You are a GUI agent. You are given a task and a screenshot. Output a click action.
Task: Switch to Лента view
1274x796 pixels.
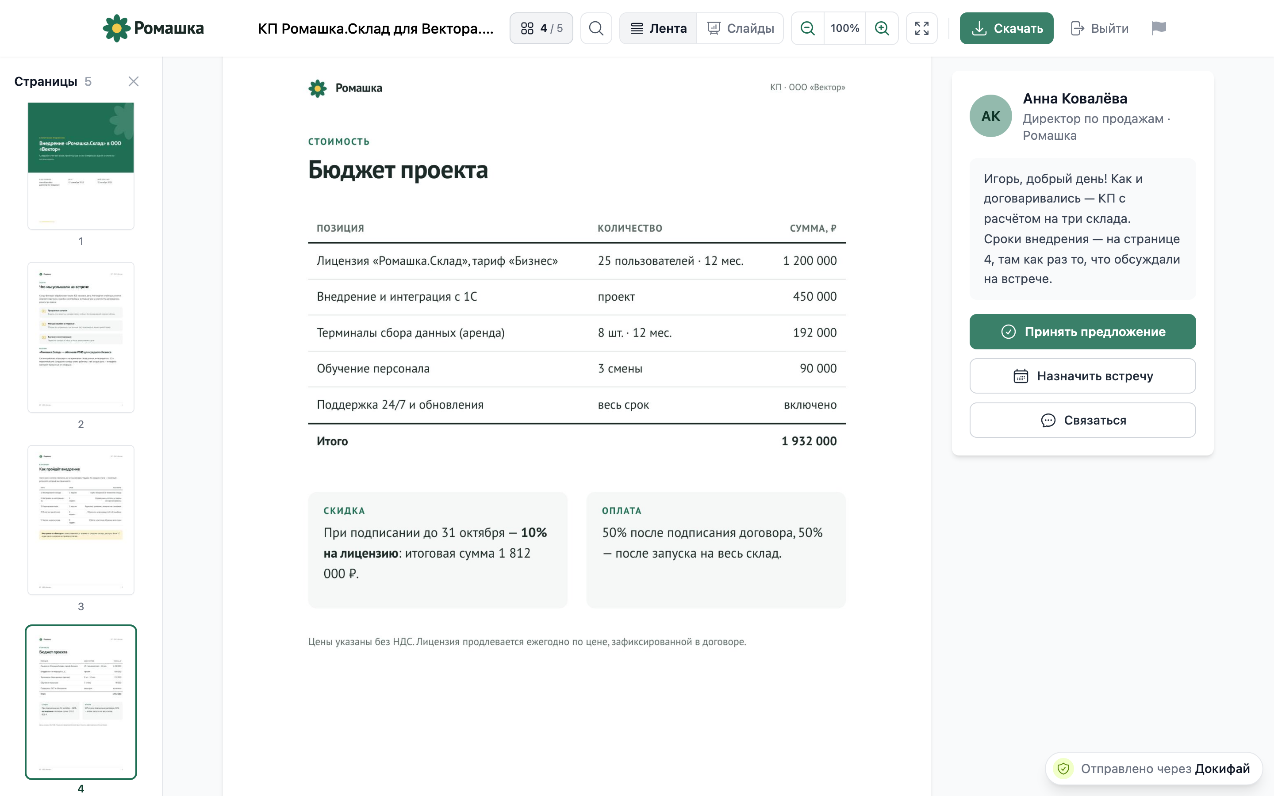[x=658, y=28]
